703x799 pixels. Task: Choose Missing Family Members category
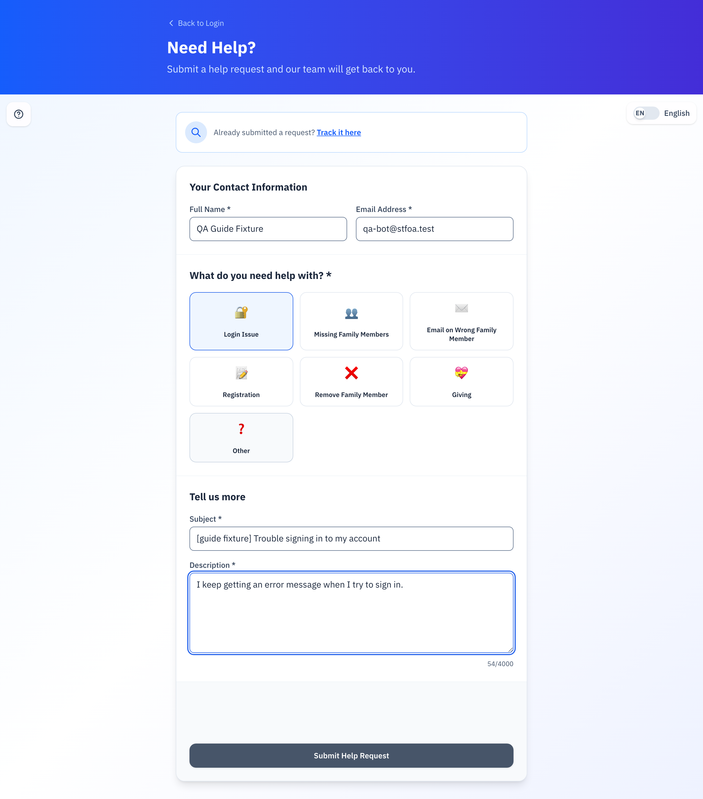[351, 334]
